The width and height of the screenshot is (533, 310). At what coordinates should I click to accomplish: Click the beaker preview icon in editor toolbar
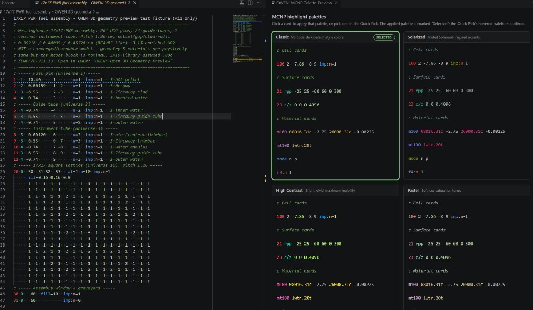(242, 3)
